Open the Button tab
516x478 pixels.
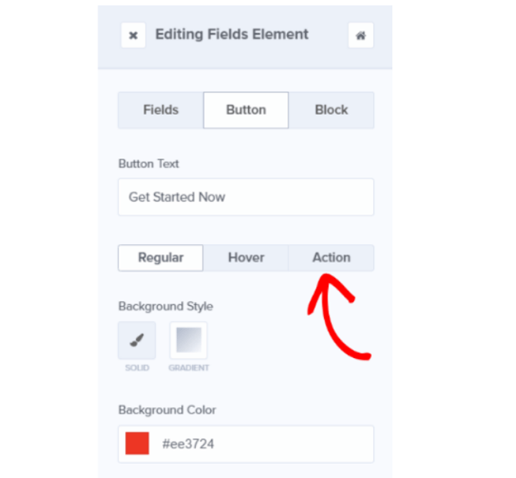[x=246, y=110]
